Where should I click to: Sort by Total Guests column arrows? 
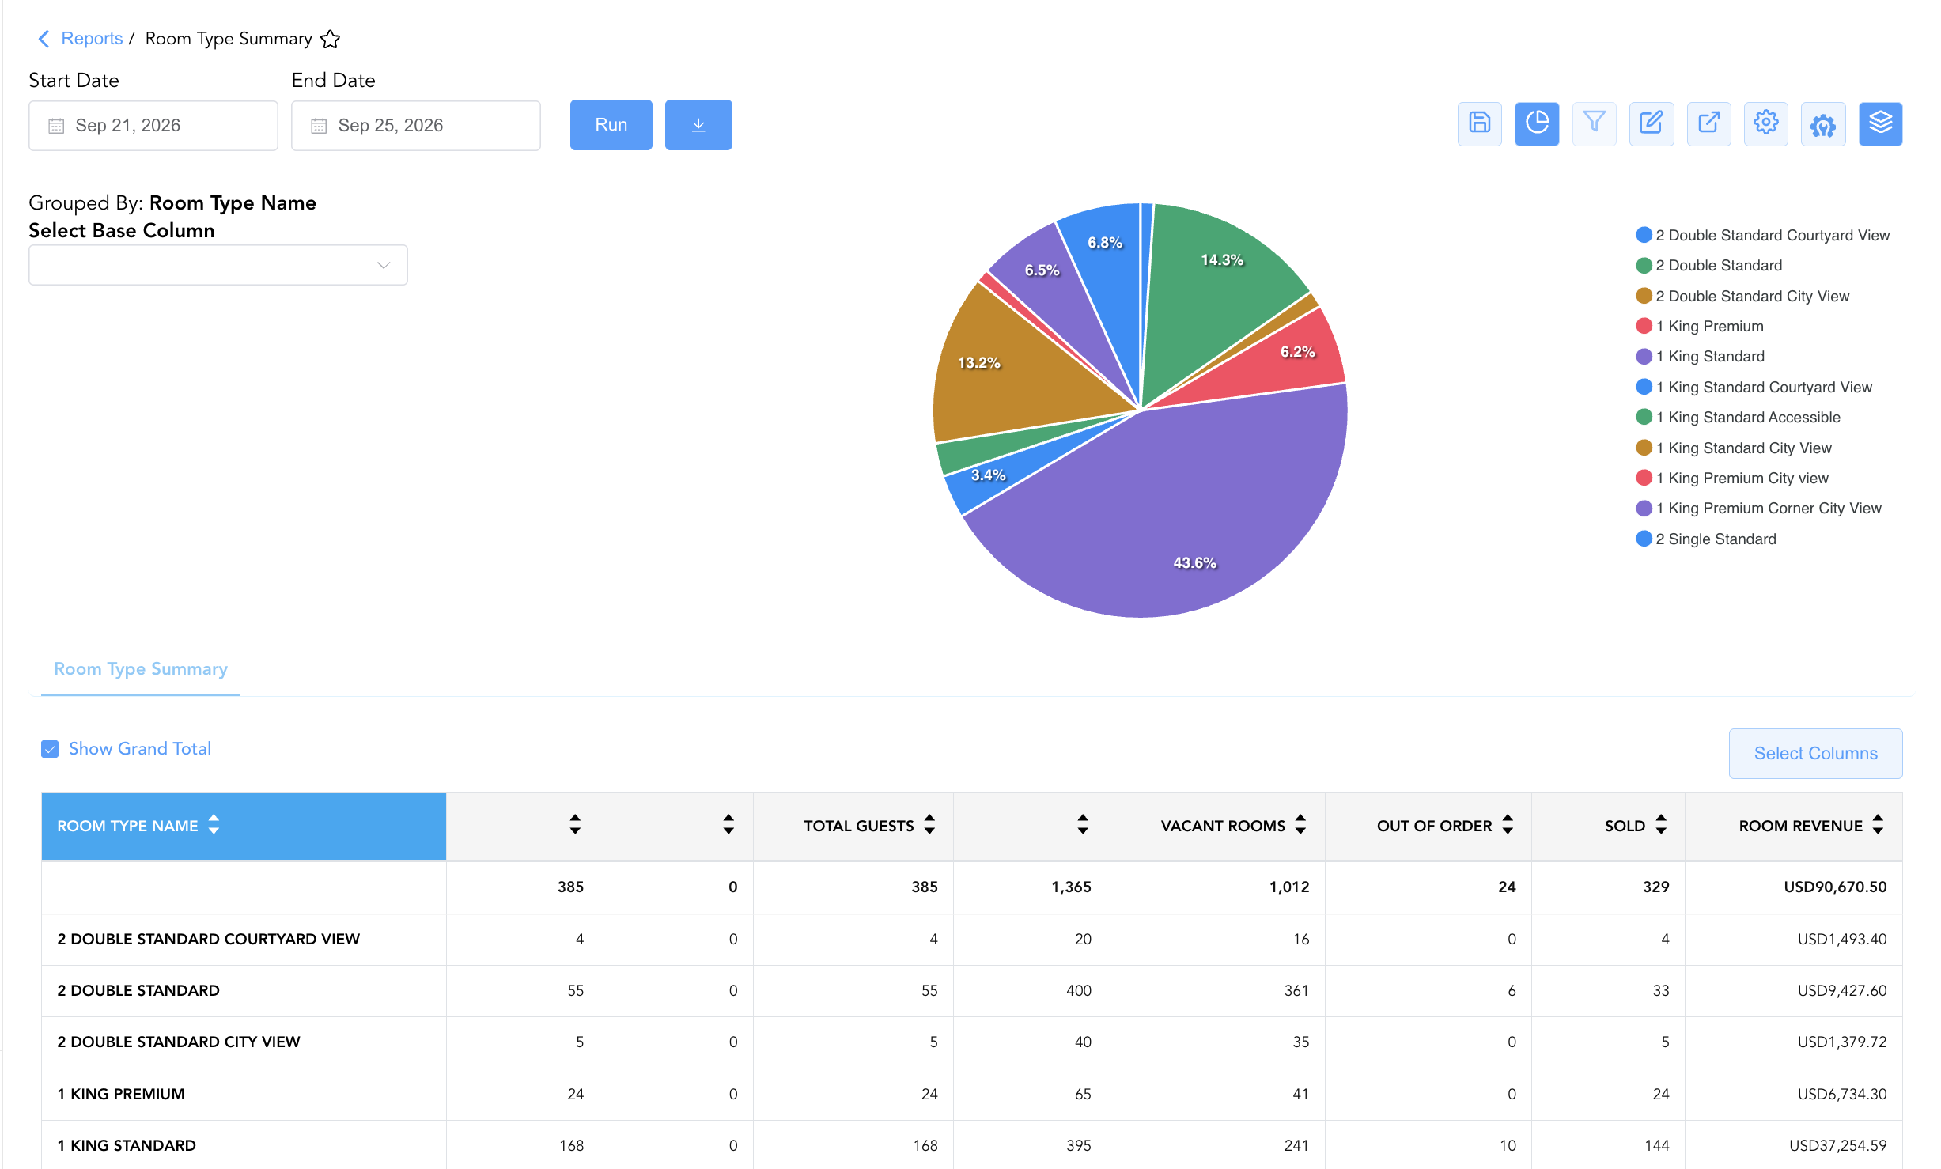coord(929,825)
